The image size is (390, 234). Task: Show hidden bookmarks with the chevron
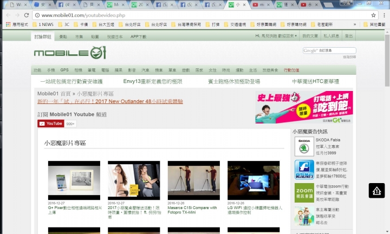pyautogui.click(x=355, y=24)
